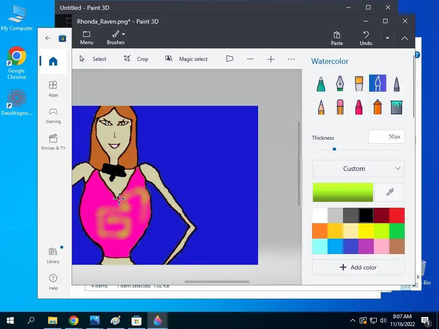Screen dimensions: 439x329
Task: Open Library in Microsoft Store sidebar
Action: tap(53, 255)
